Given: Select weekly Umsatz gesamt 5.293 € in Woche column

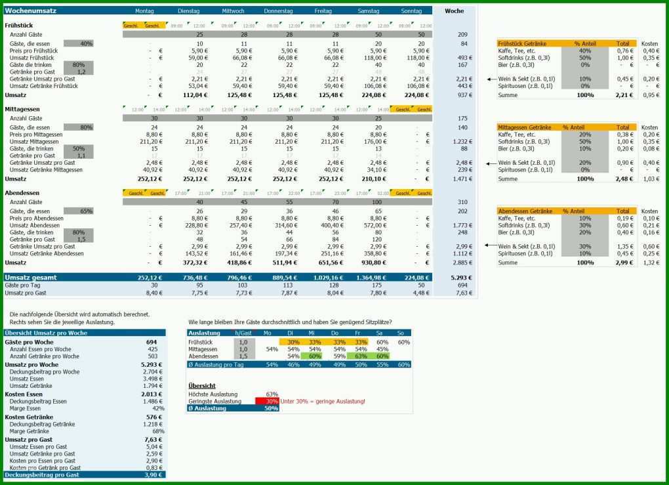Looking at the screenshot, I should tap(461, 278).
